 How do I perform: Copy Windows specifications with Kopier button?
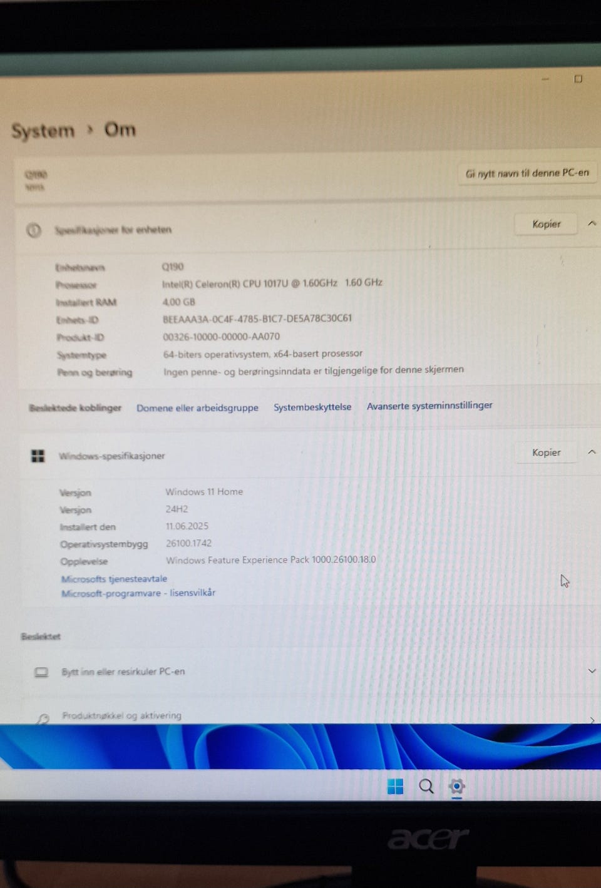pos(546,452)
